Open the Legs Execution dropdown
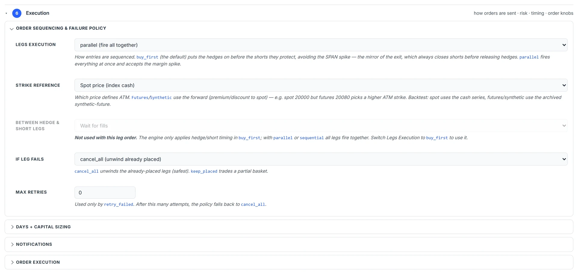 pos(321,45)
